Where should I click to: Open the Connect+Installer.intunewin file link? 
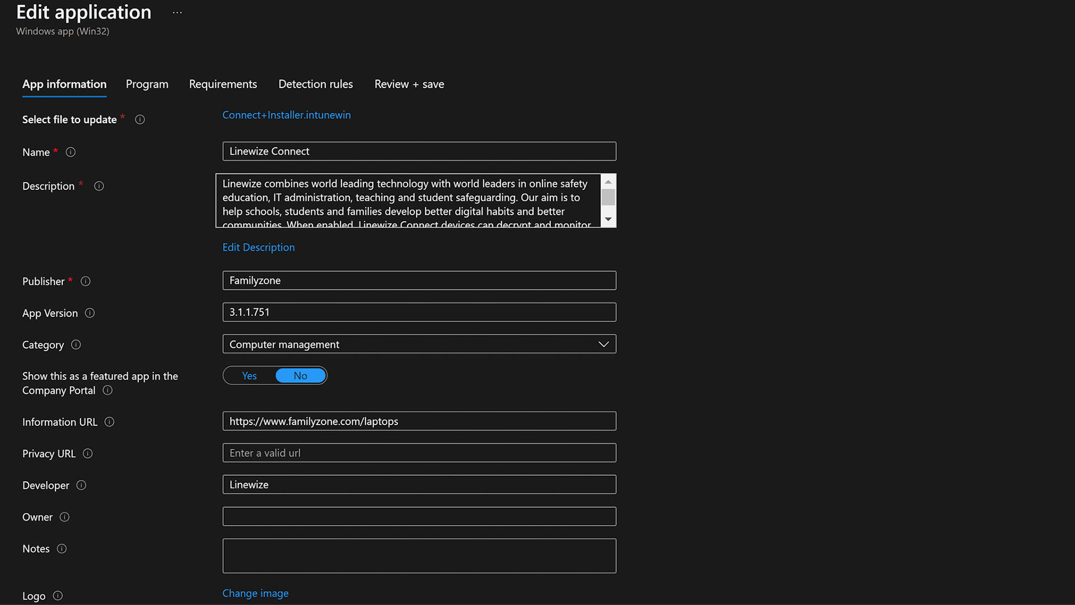pos(287,115)
